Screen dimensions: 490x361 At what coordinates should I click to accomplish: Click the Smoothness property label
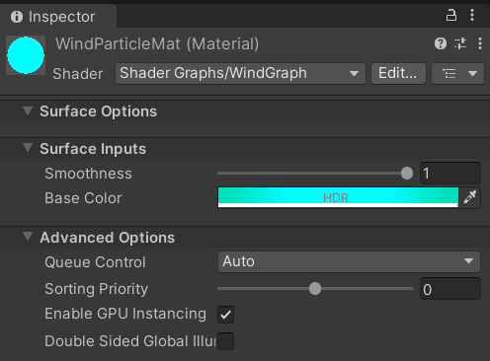[x=88, y=174]
